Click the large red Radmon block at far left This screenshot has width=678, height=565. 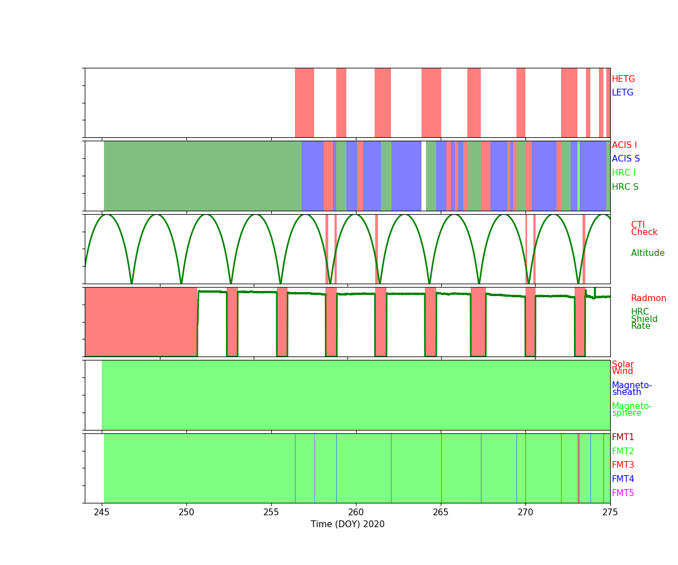(141, 321)
